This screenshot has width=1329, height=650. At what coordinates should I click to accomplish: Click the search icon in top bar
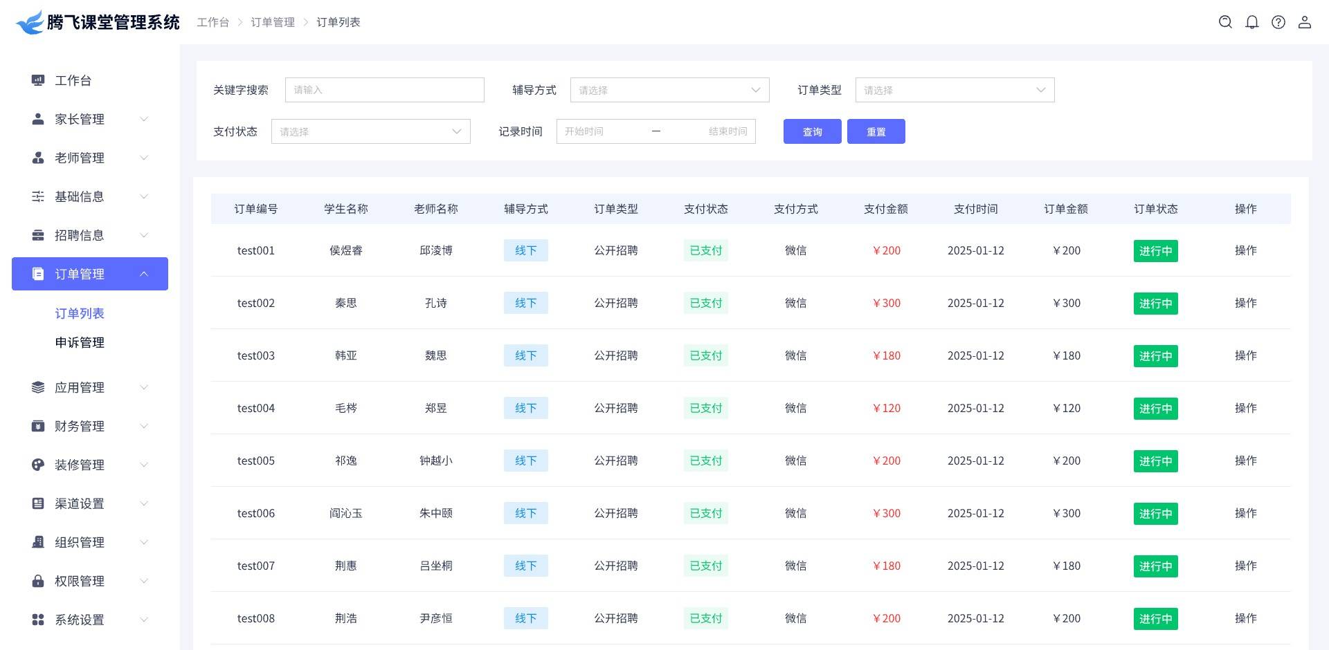[1225, 22]
